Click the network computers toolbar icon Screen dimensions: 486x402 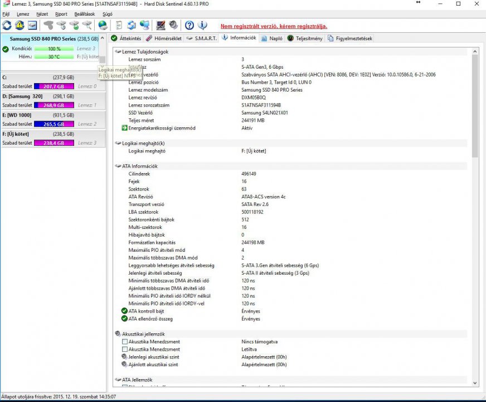[x=144, y=25]
